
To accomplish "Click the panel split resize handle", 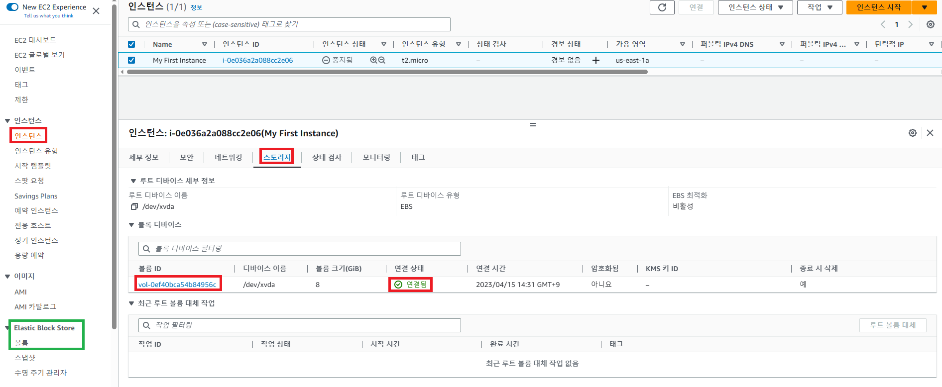I will [x=532, y=124].
